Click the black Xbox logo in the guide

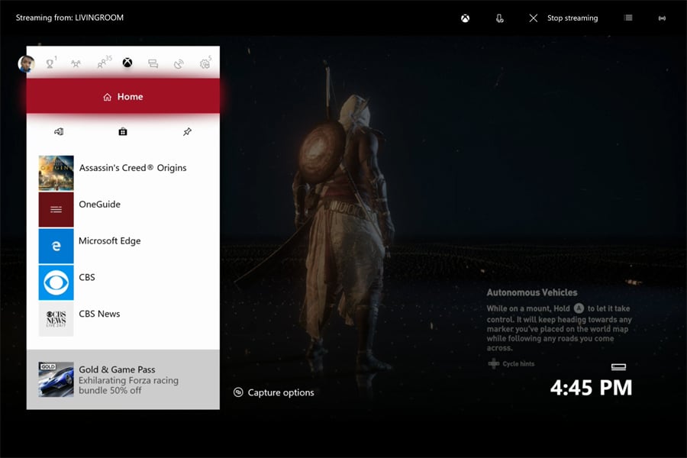pos(127,63)
